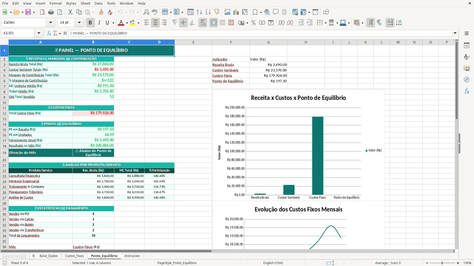The height and width of the screenshot is (266, 474).
Task: Open the Data menu
Action: (98, 3)
